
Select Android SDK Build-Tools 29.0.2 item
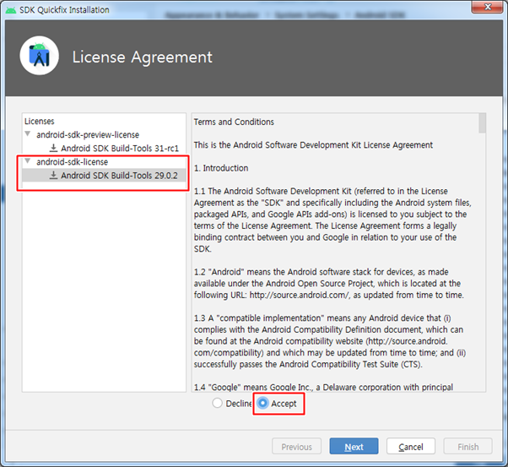[119, 176]
